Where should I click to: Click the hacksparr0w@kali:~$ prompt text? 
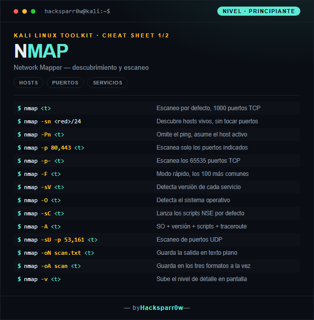click(x=77, y=11)
